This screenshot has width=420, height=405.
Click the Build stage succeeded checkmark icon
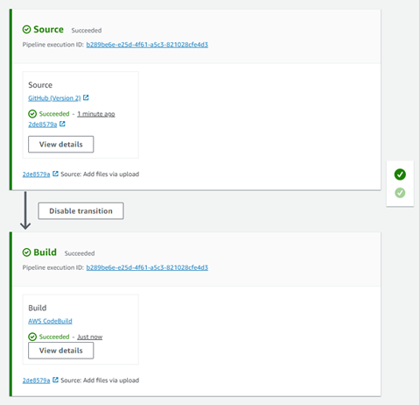pyautogui.click(x=26, y=252)
